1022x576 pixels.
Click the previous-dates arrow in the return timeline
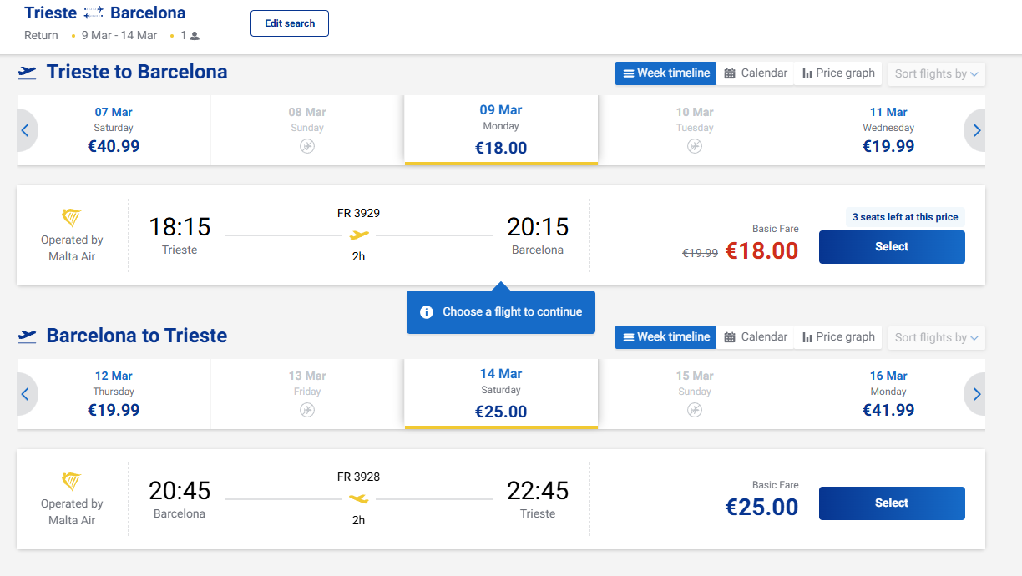[25, 394]
